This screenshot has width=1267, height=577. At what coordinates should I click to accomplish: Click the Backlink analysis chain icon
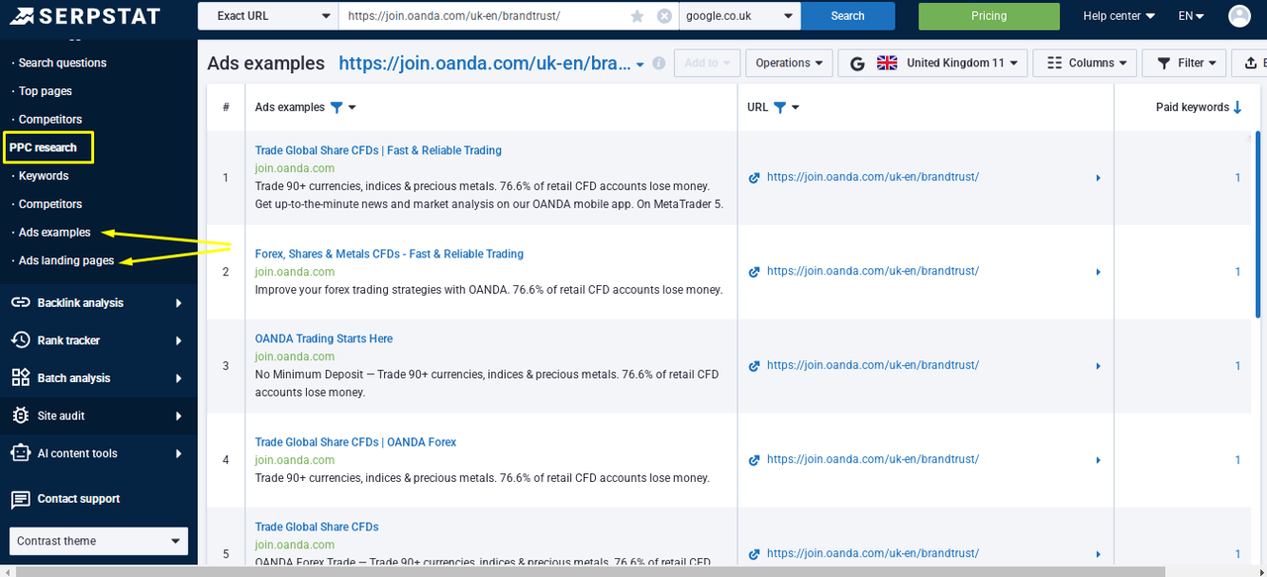[21, 303]
